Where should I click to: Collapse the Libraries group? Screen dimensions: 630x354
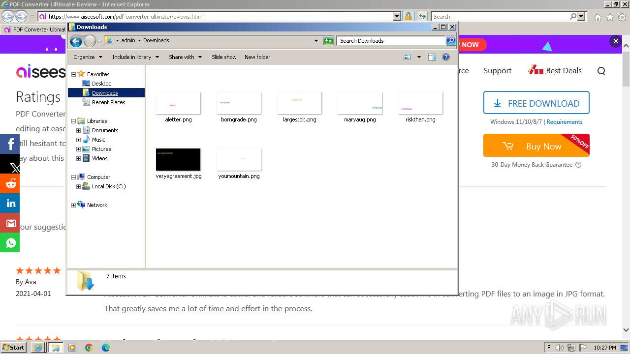coord(73,121)
